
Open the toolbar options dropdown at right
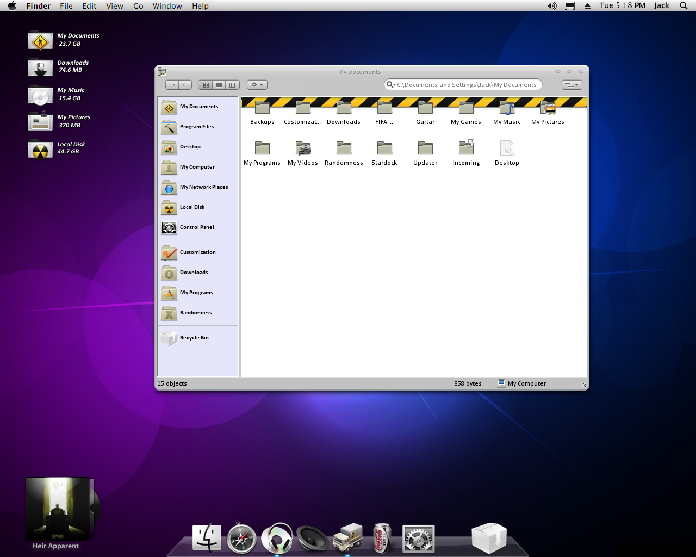(x=572, y=85)
